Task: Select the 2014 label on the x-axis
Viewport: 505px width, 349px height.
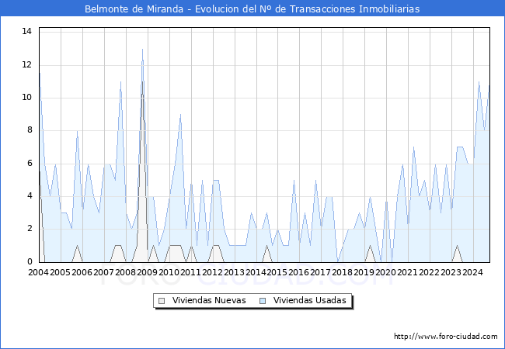Action: pyautogui.click(x=256, y=273)
